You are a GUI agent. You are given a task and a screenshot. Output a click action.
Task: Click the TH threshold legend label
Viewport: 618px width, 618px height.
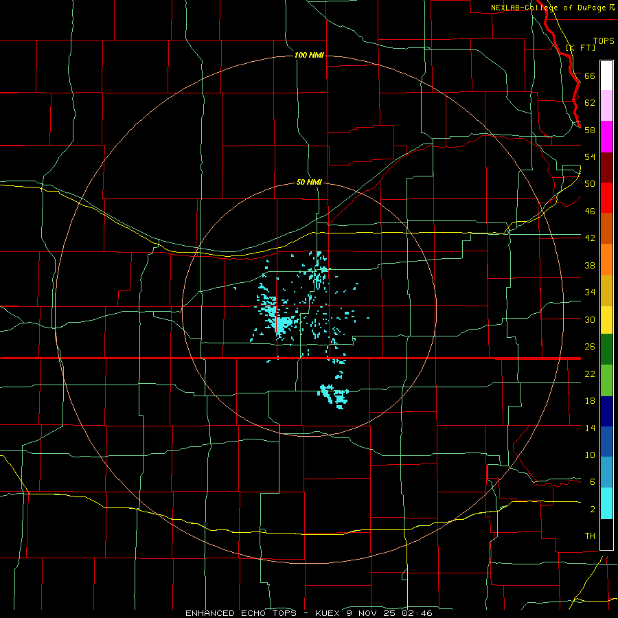tap(590, 536)
